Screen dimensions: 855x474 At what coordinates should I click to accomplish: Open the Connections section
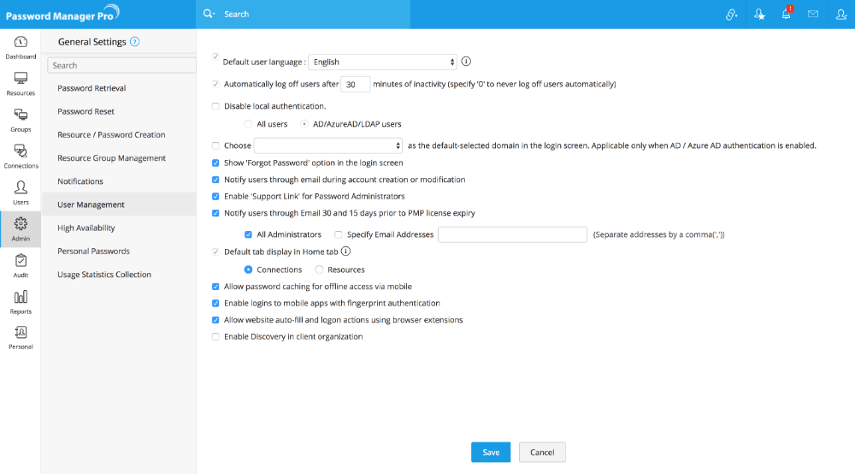coord(21,157)
